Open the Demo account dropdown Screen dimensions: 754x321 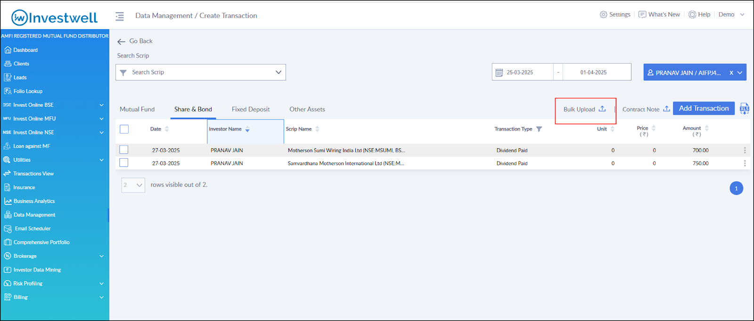click(731, 15)
